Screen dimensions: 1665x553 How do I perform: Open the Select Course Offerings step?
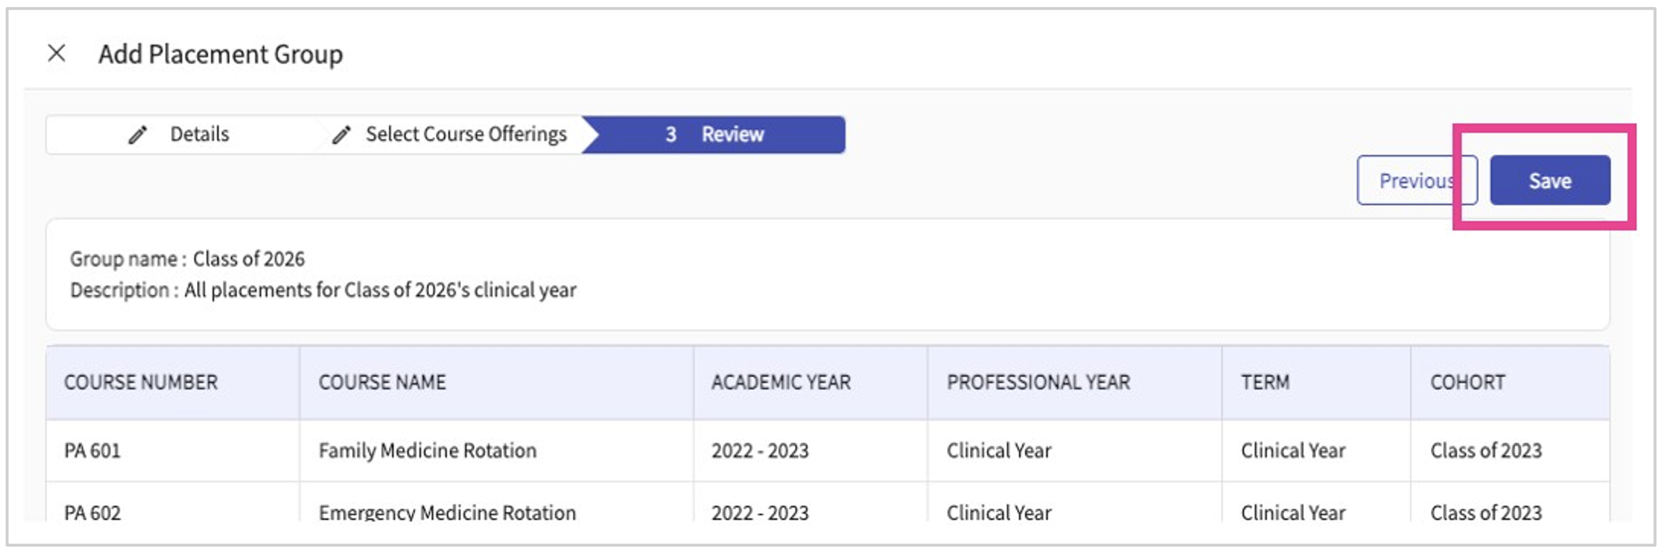[x=449, y=135]
